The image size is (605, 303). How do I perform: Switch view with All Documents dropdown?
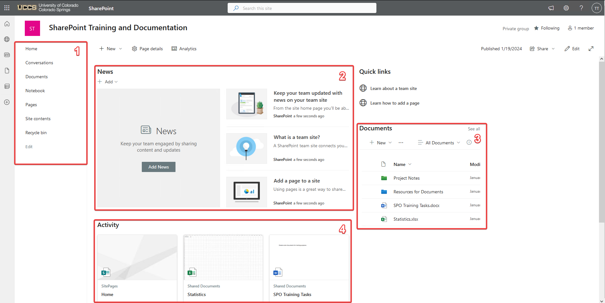[x=439, y=143]
